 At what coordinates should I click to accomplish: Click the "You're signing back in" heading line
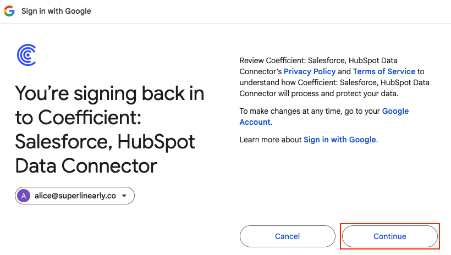tap(109, 94)
